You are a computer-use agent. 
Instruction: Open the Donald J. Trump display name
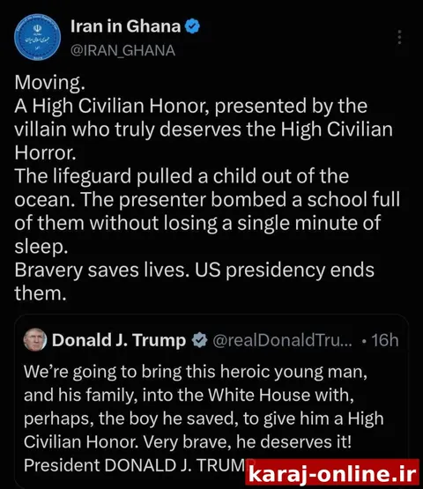coord(119,340)
